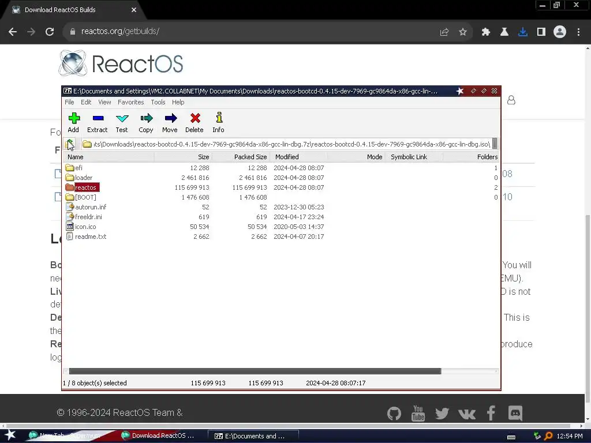Click the browser back arrow
The height and width of the screenshot is (443, 591).
coord(13,32)
